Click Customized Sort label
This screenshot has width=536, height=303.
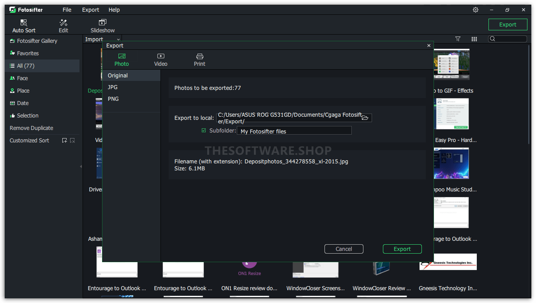(x=29, y=140)
